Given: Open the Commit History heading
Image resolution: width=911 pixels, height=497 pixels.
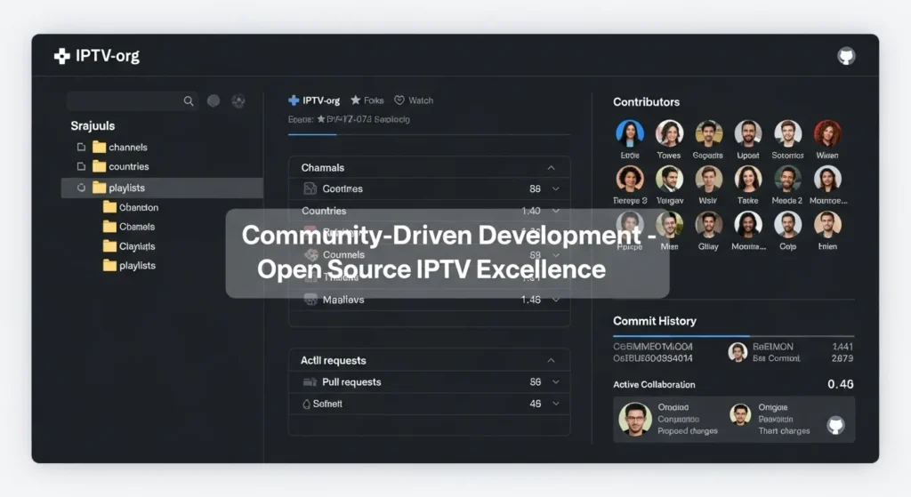Looking at the screenshot, I should tap(654, 321).
